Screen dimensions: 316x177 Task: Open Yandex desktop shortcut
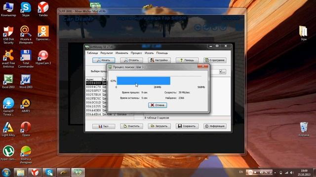[x=43, y=9]
